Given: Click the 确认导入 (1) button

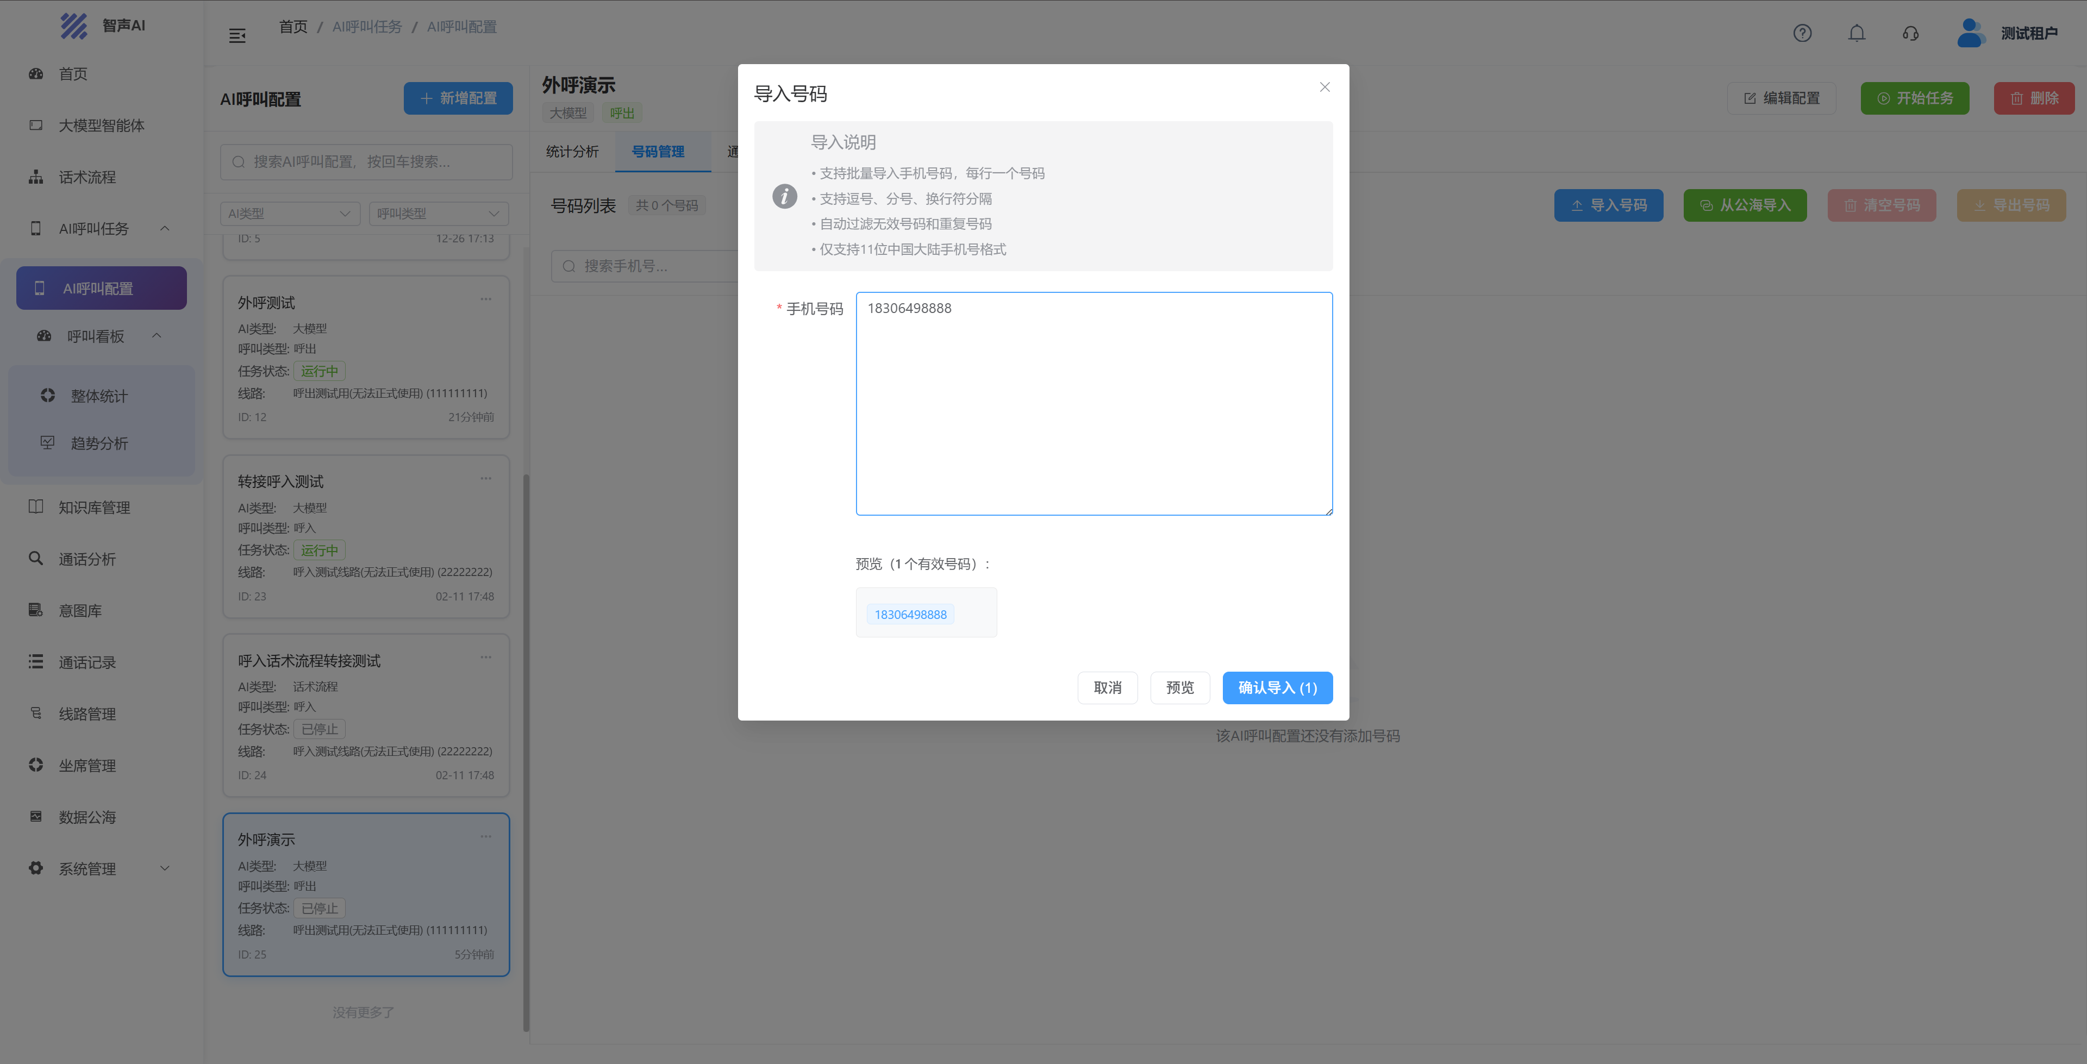Looking at the screenshot, I should pos(1277,687).
